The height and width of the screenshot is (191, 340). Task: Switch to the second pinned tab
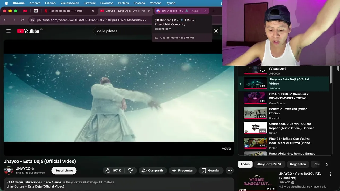tap(36, 11)
